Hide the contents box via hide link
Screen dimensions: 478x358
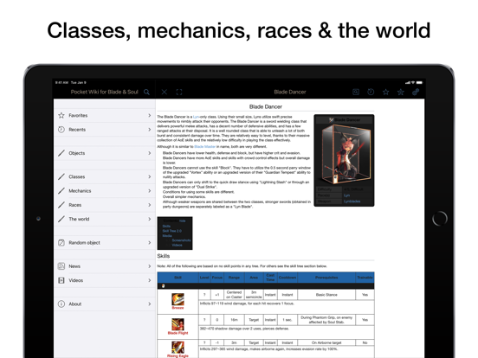click(x=183, y=221)
